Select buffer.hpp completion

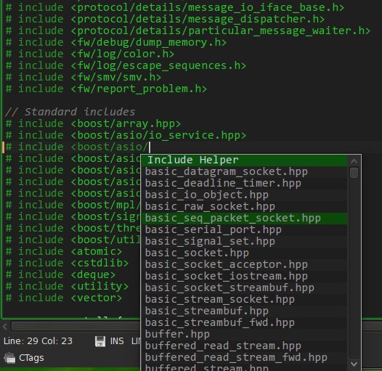click(x=244, y=334)
